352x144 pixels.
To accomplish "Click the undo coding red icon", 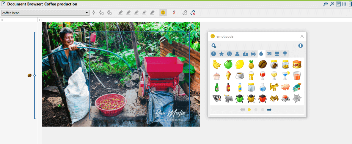I will [x=174, y=13].
